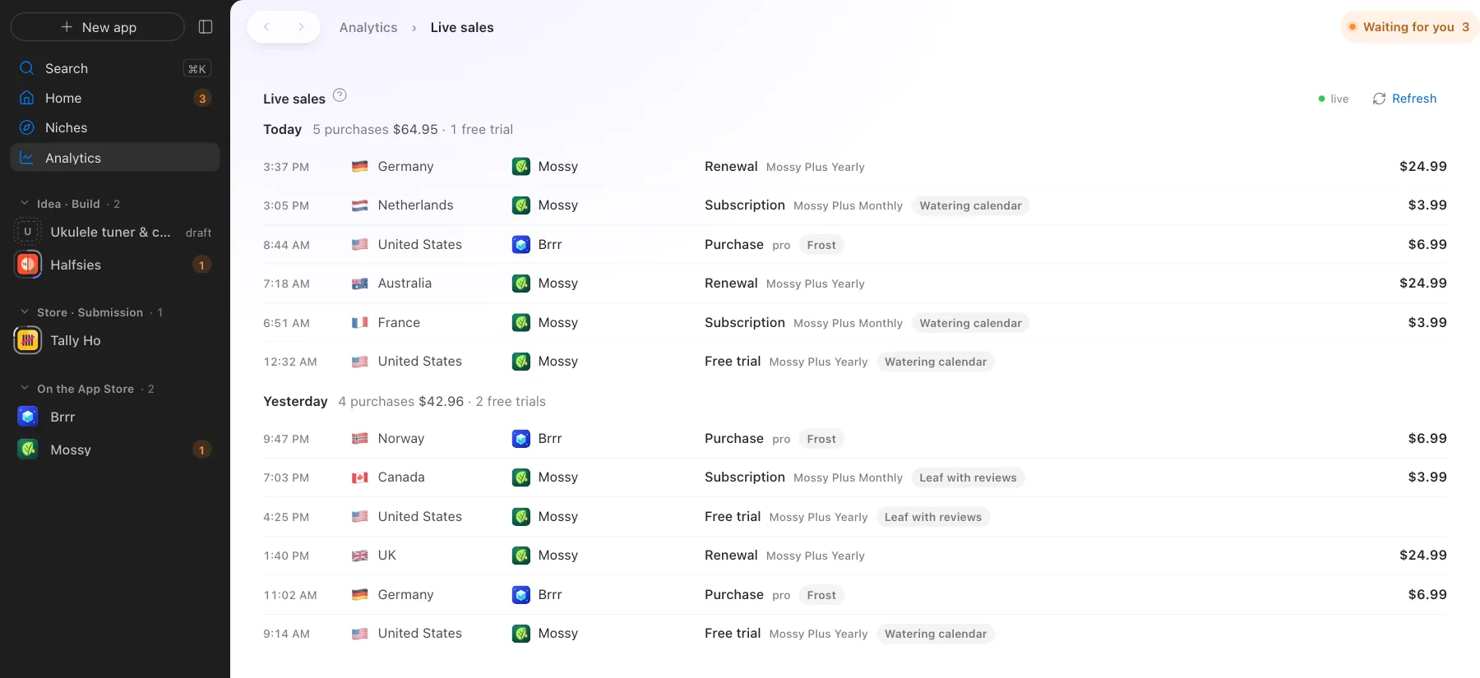Go to the Analytics breadcrumb
The width and height of the screenshot is (1480, 678).
click(368, 27)
